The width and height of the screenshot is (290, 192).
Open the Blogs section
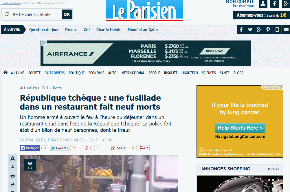point(238,73)
